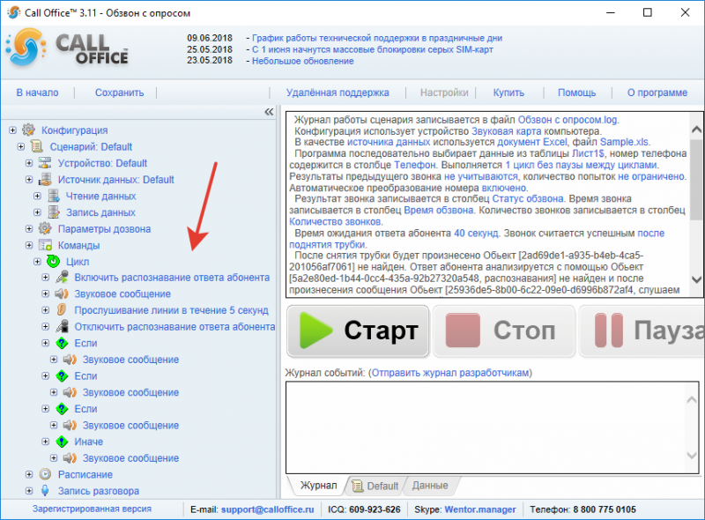705x520 pixels.
Task: Click the ear icon beside Прослушивание линии
Action: point(62,310)
